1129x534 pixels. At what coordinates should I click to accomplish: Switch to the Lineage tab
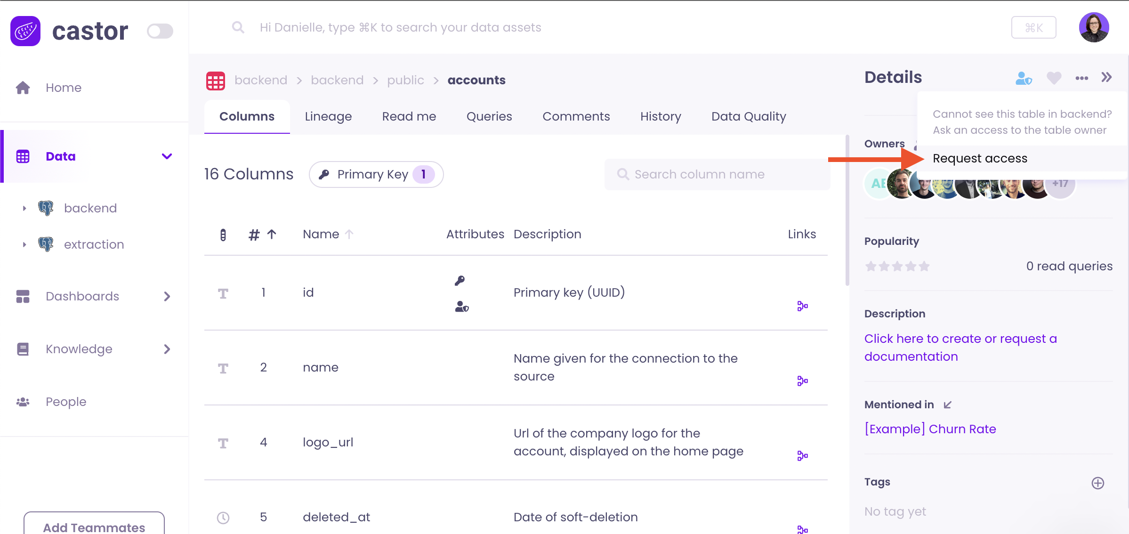coord(328,116)
